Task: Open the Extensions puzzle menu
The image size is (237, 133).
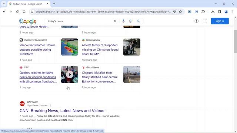Action: (x=203, y=11)
